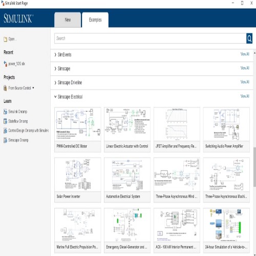
Task: Click the Simulink Onramp icon
Action: pyautogui.click(x=6, y=112)
